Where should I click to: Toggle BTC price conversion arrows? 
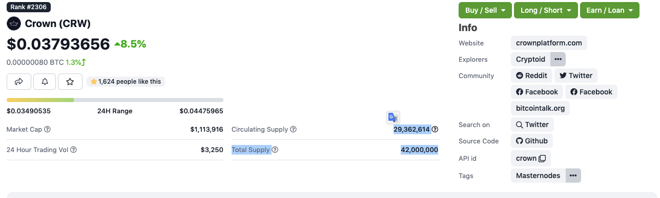pos(83,62)
